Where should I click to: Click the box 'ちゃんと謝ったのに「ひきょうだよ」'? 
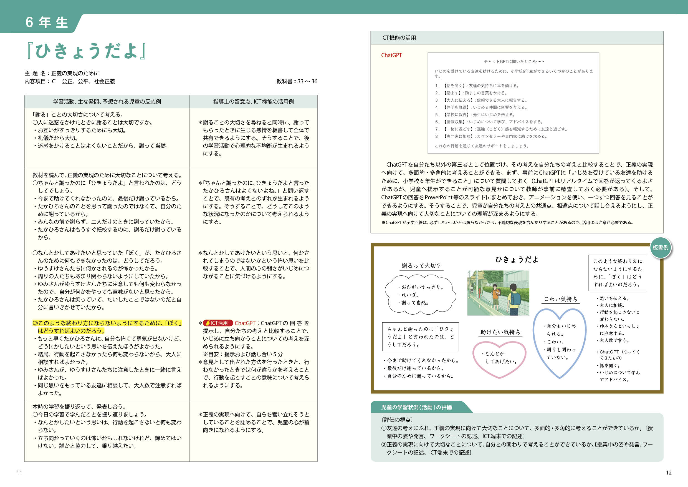pos(420,337)
